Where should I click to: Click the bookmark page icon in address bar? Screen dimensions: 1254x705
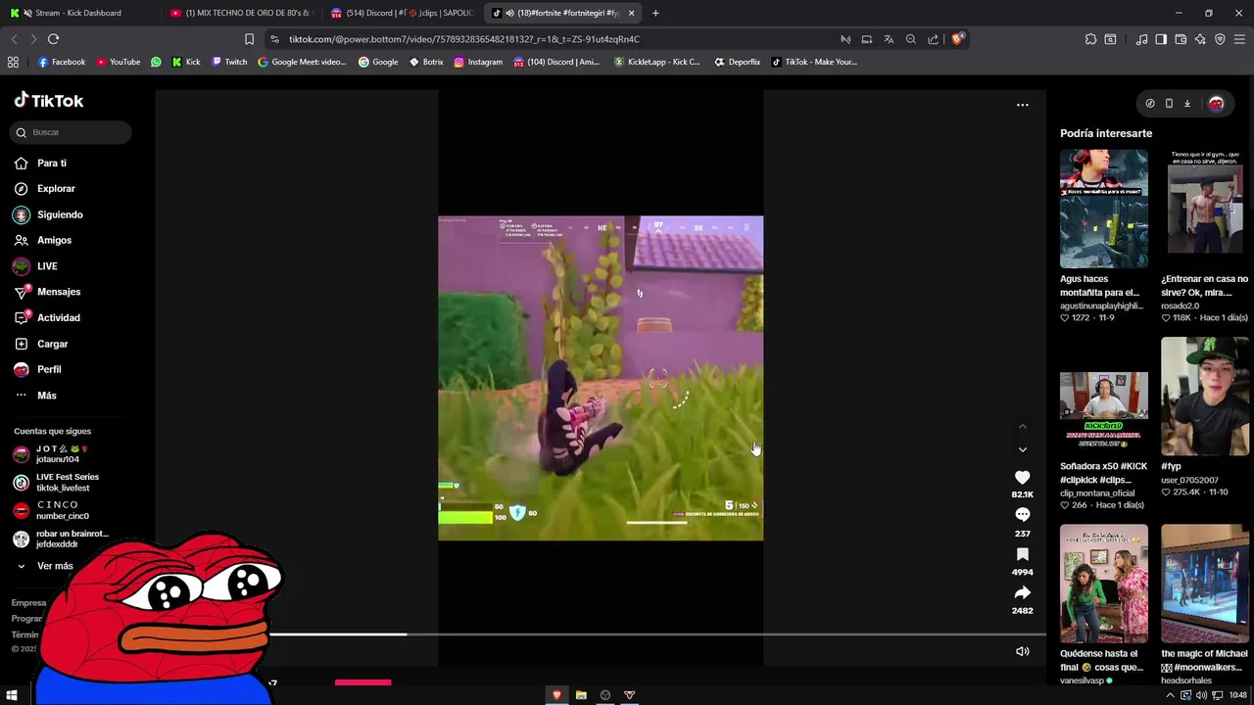click(249, 39)
